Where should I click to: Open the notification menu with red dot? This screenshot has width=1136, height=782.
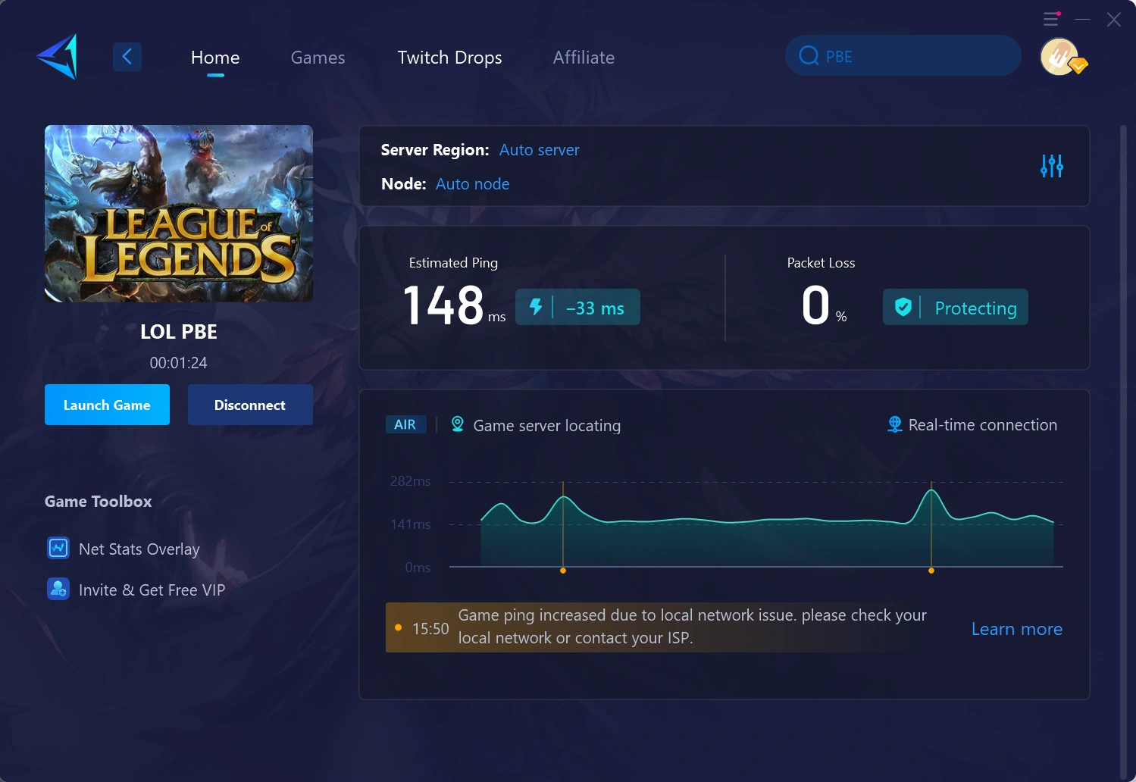point(1050,19)
